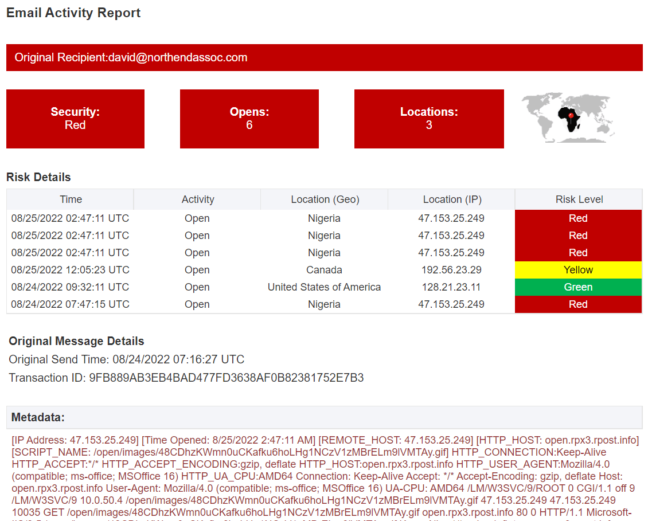Click the Original Recipient banner

pos(324,57)
